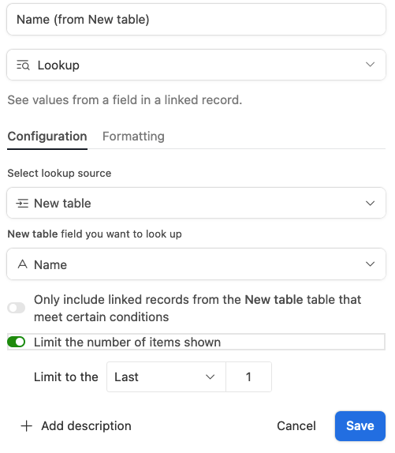
Task: Disable the Limit the number of items toggle
Action: [x=17, y=342]
